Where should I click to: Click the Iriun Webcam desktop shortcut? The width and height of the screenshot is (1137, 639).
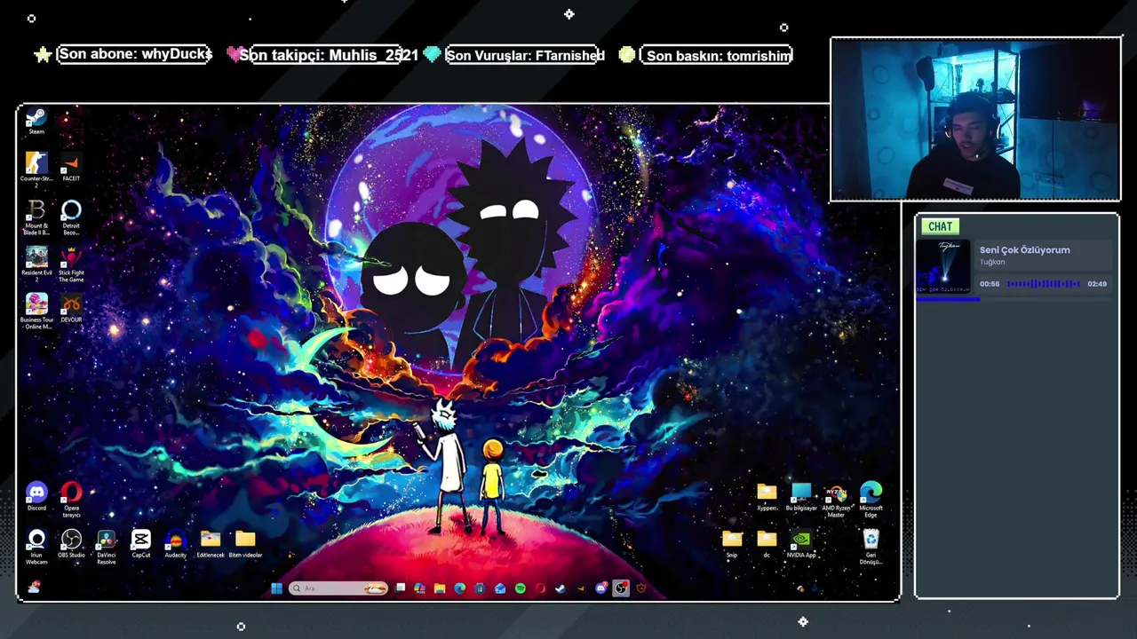[x=36, y=546]
